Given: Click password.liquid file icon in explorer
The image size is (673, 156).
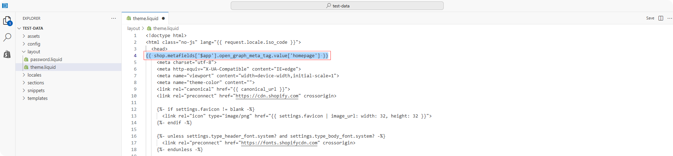Looking at the screenshot, I should [x=26, y=59].
